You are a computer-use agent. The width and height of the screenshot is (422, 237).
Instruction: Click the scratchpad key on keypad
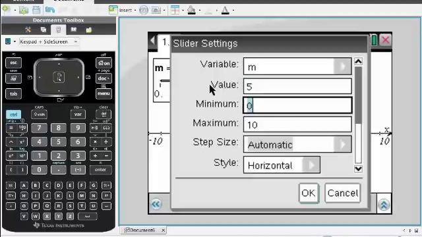[x=13, y=78]
